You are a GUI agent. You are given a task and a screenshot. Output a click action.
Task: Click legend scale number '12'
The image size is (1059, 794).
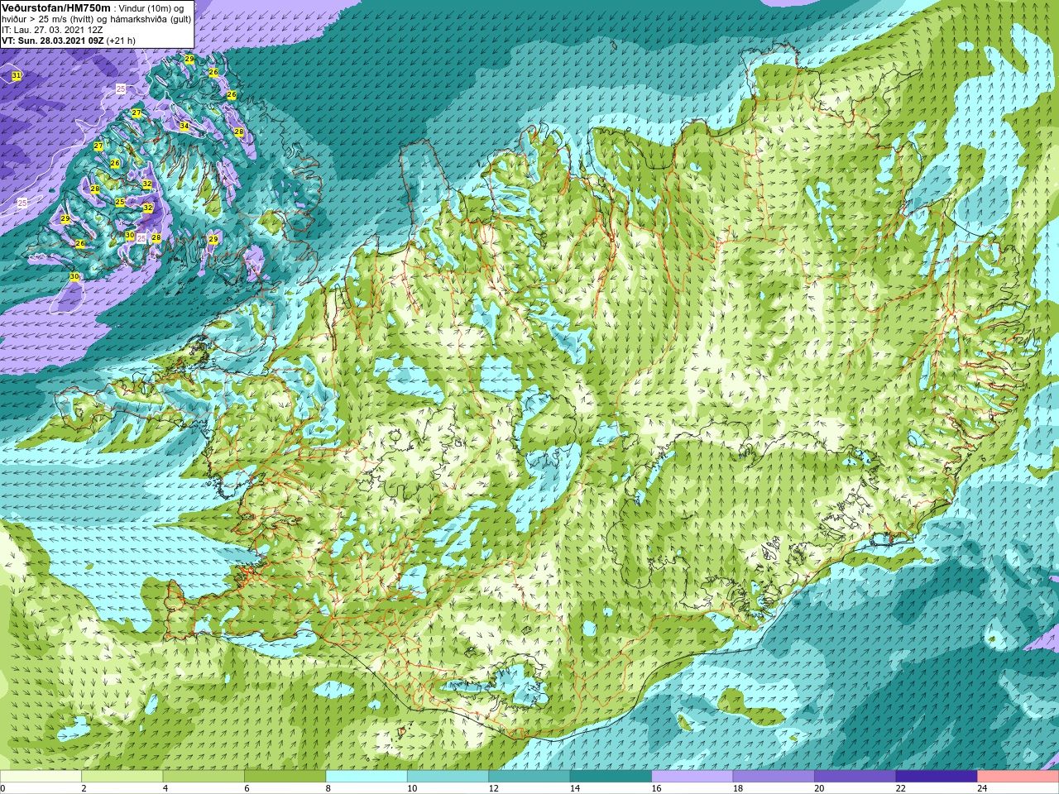[x=493, y=788]
